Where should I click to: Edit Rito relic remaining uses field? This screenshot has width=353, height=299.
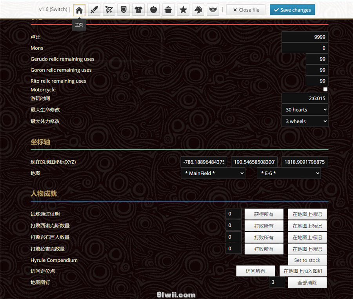(x=317, y=81)
